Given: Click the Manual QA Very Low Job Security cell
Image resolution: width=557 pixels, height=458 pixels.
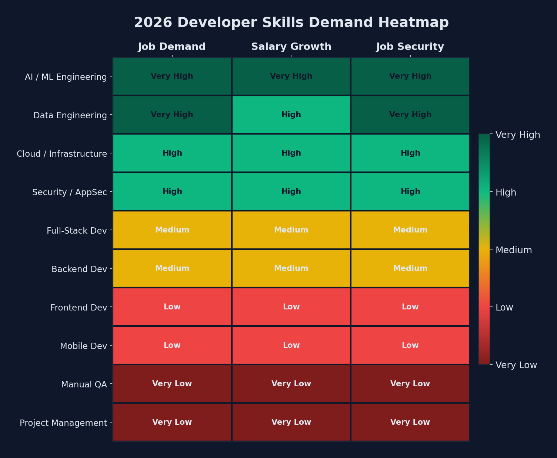Looking at the screenshot, I should pos(410,383).
